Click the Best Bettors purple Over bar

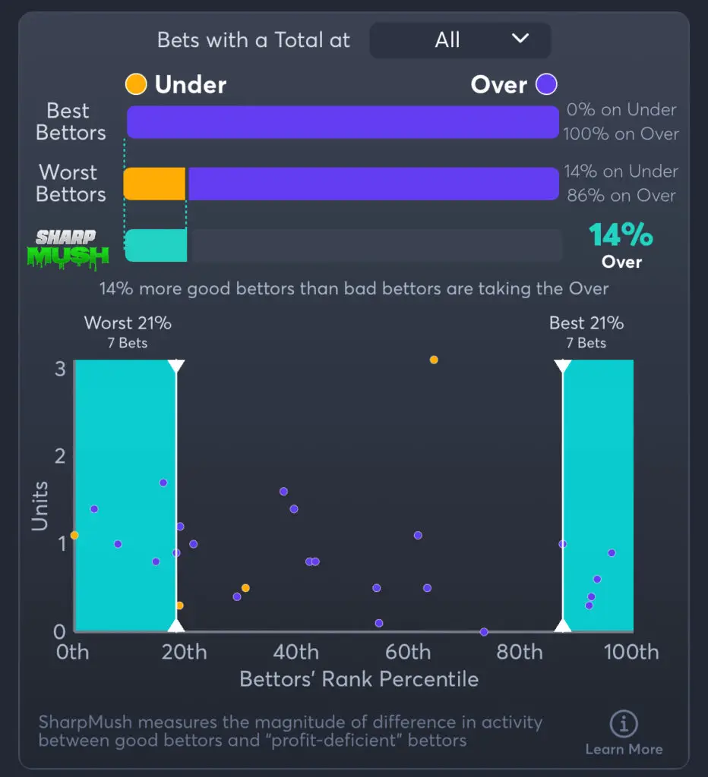point(343,122)
